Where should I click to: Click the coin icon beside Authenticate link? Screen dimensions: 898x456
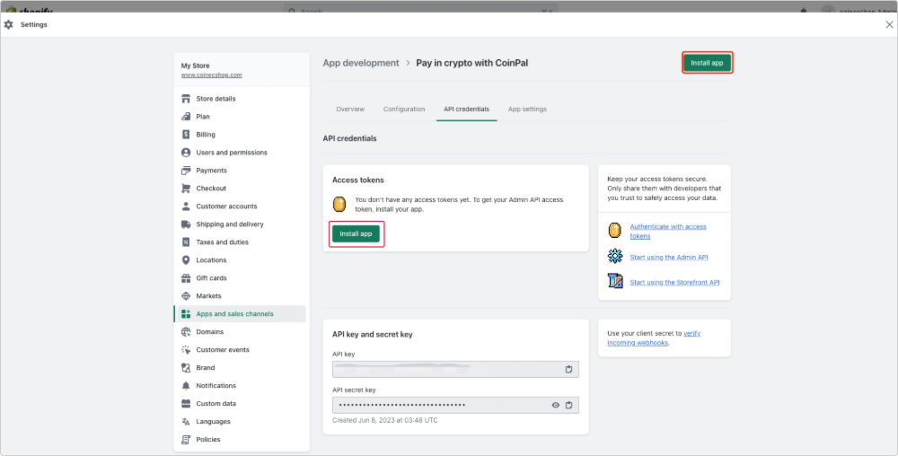(x=614, y=231)
